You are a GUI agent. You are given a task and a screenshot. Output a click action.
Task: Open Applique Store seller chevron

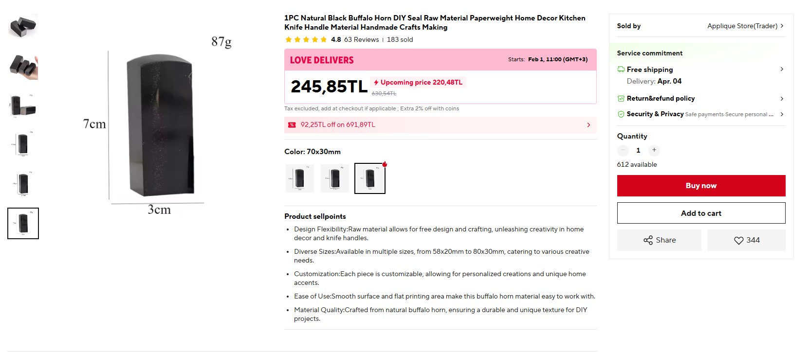(782, 26)
